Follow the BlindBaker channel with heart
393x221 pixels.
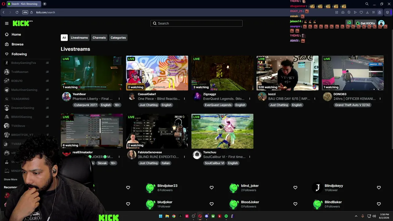[x=379, y=204]
